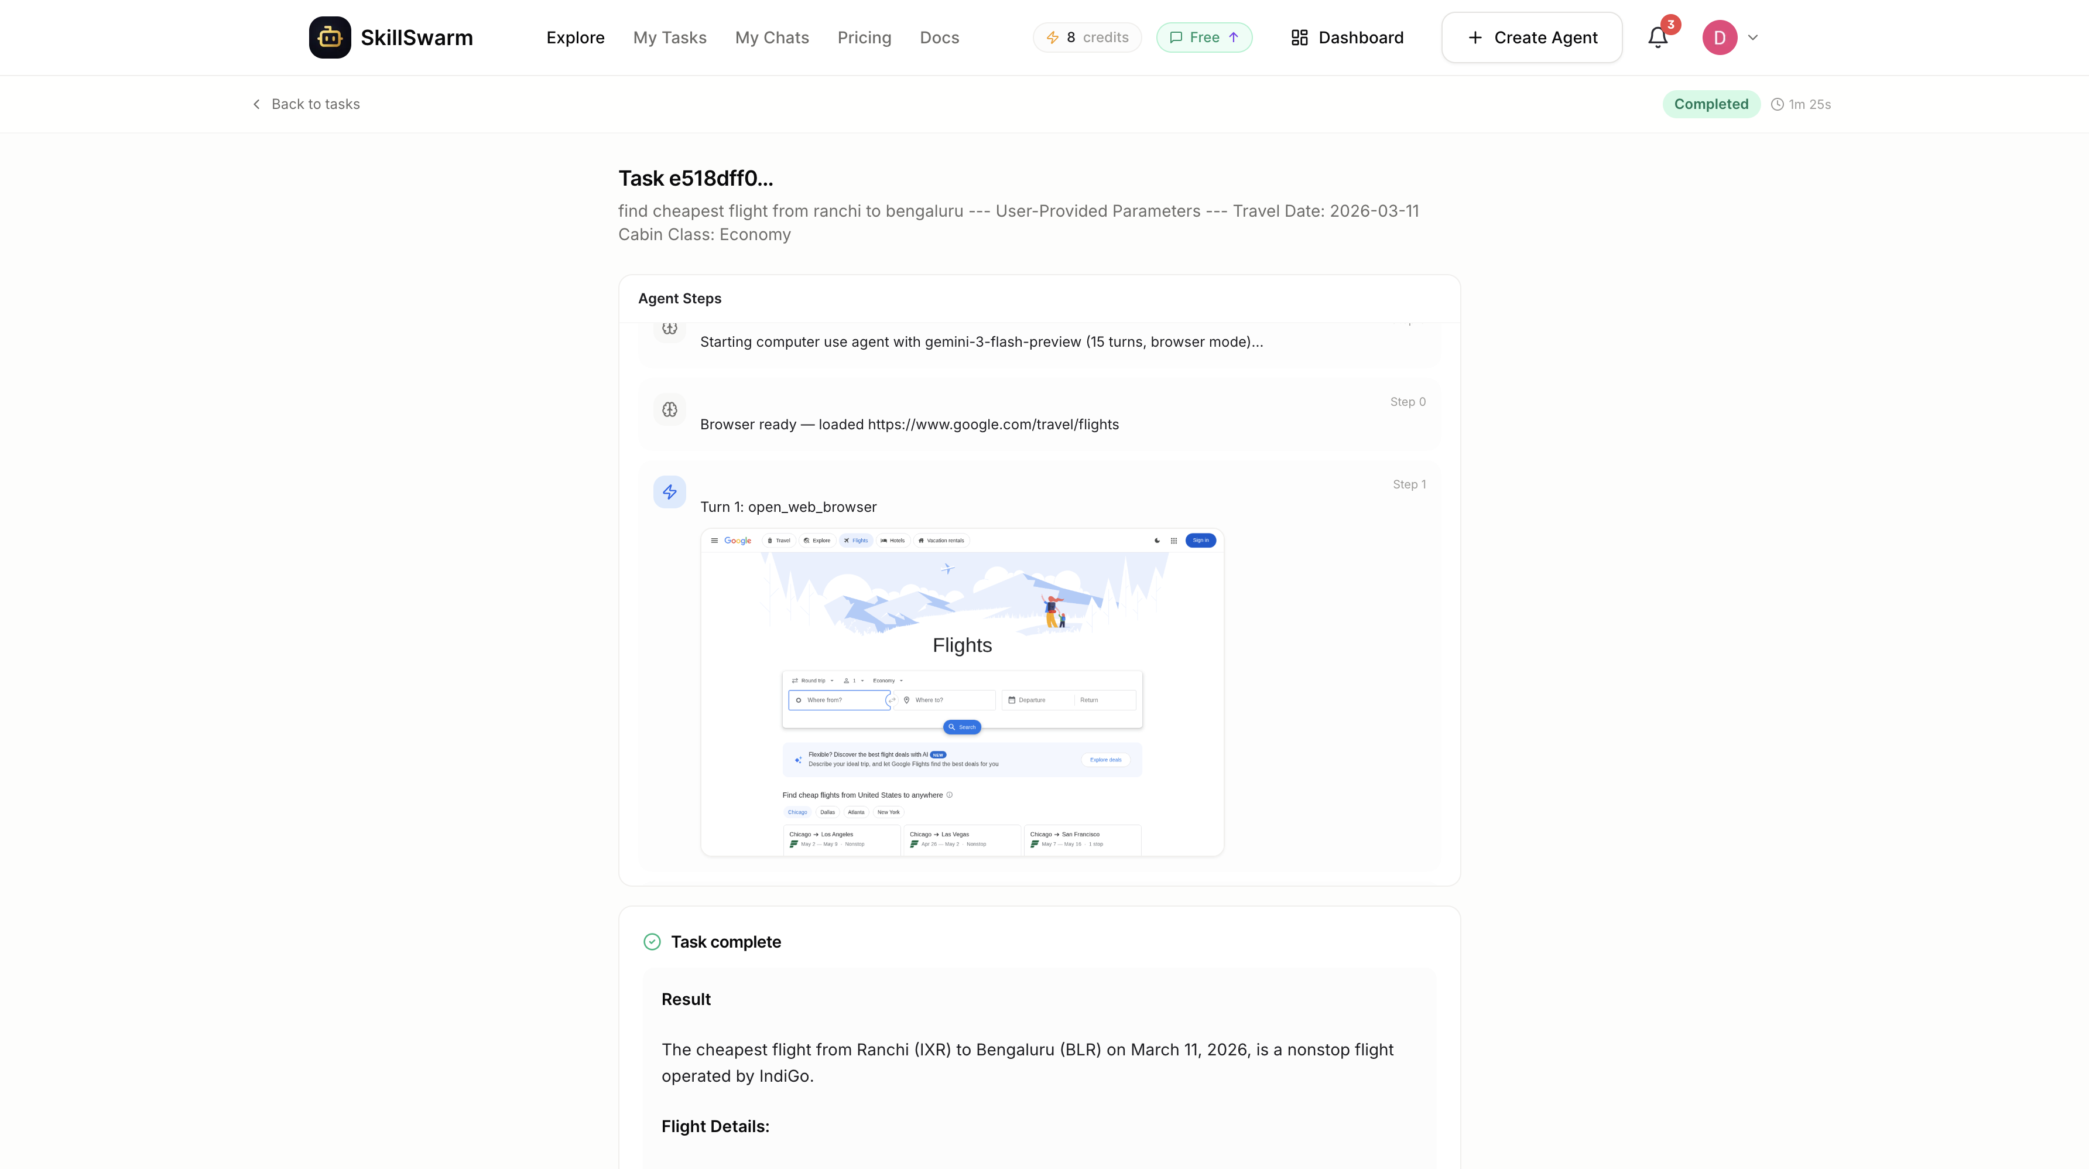Open the notifications bell

(x=1657, y=37)
